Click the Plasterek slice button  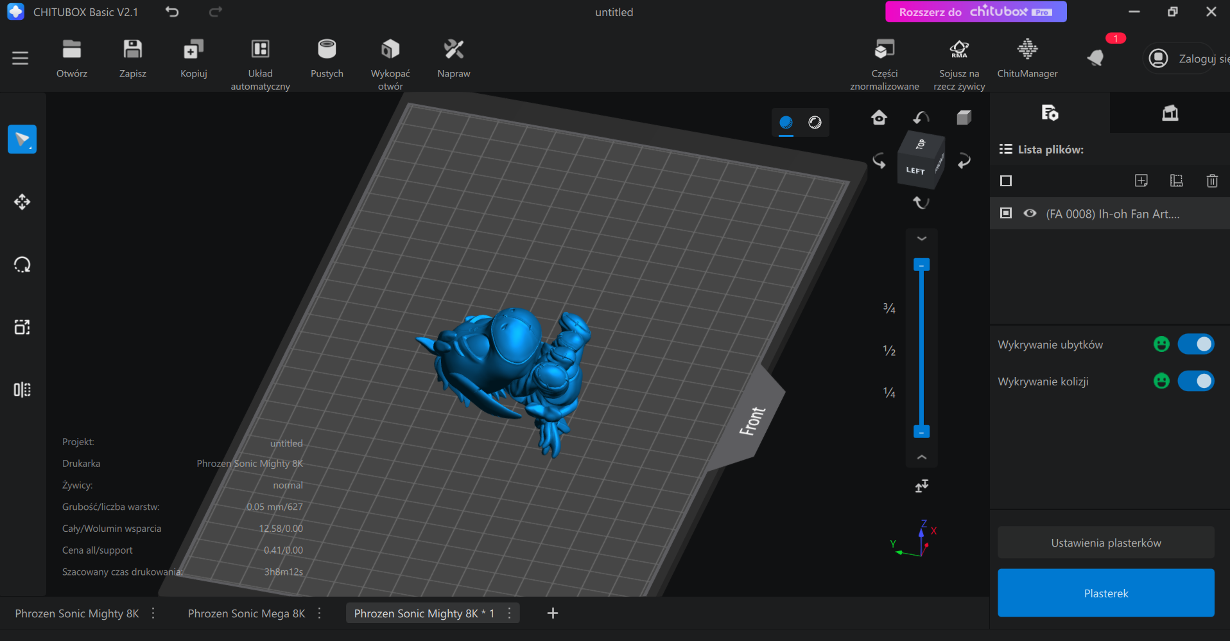point(1105,593)
